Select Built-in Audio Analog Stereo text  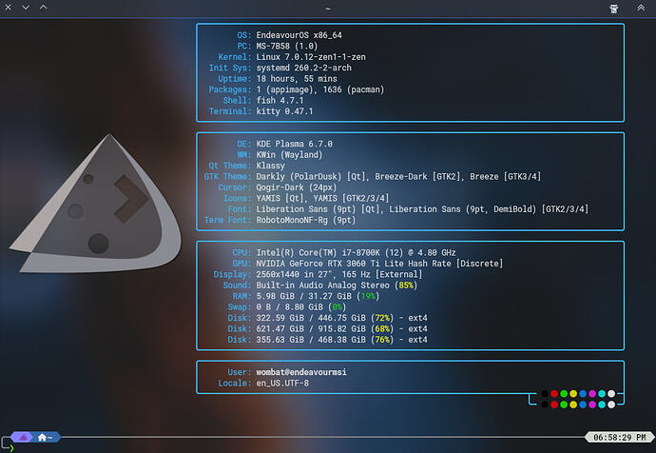click(x=322, y=286)
